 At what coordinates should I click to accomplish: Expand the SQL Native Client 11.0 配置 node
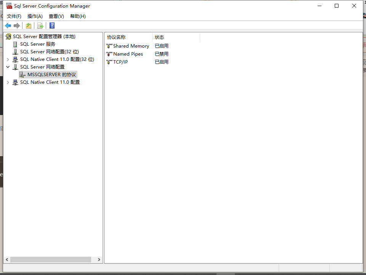8,82
